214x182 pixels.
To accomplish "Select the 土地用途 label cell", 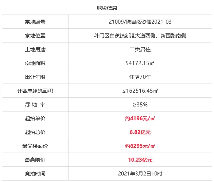I will click(35, 49).
